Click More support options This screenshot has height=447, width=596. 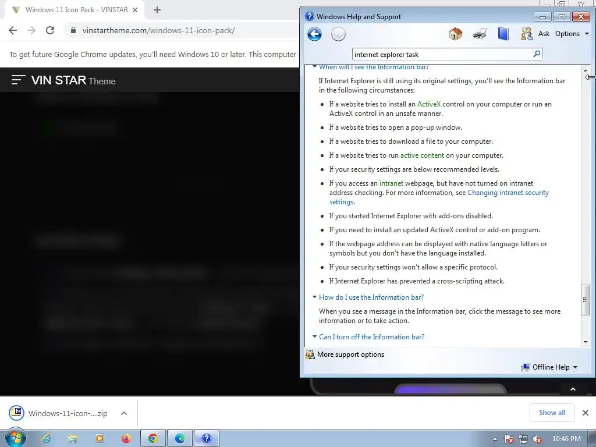click(345, 354)
